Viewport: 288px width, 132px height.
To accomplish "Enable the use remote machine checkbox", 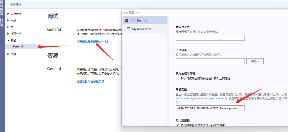I will (x=178, y=78).
